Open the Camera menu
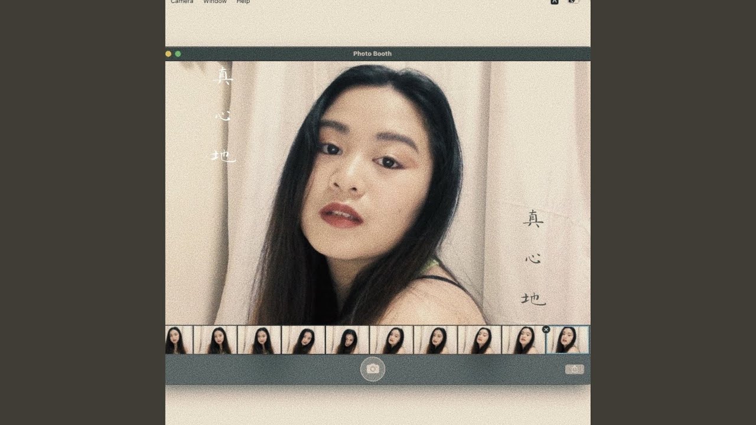The height and width of the screenshot is (425, 756). coord(182,2)
